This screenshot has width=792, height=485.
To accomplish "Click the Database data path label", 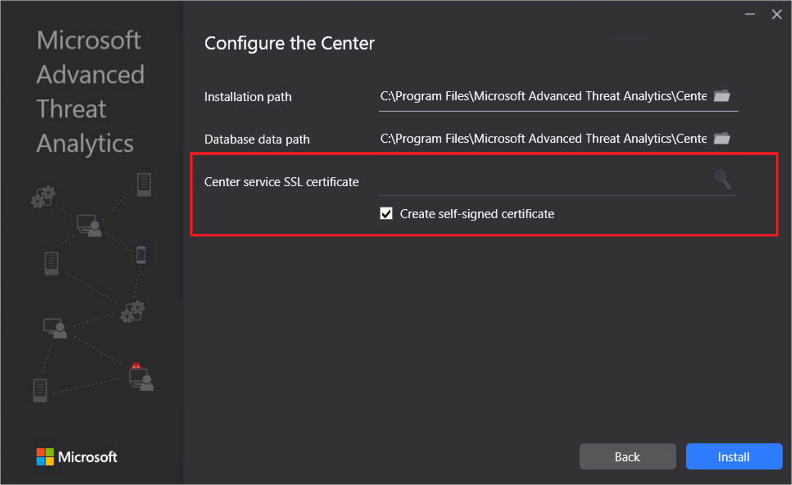I will 257,139.
